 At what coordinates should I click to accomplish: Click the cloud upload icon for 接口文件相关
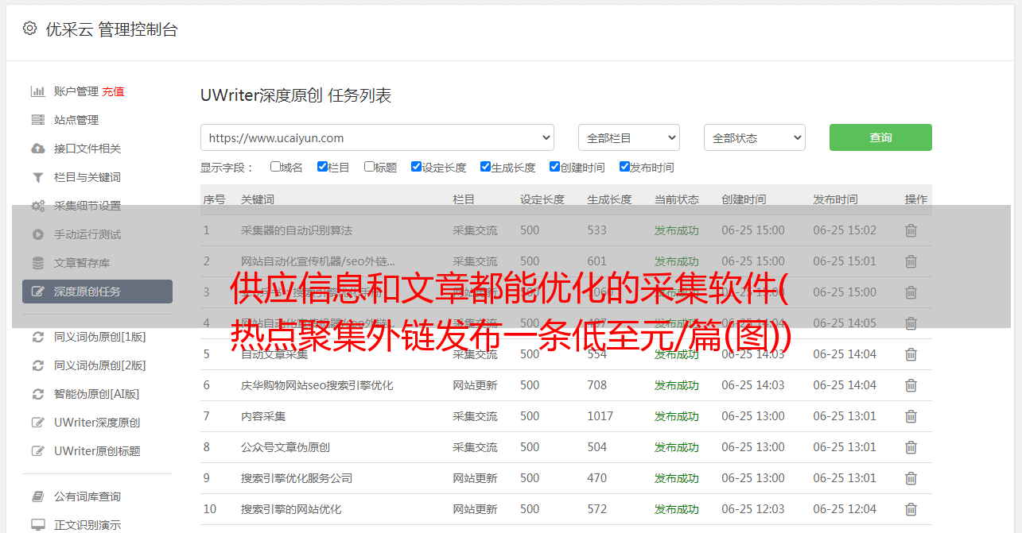(37, 149)
